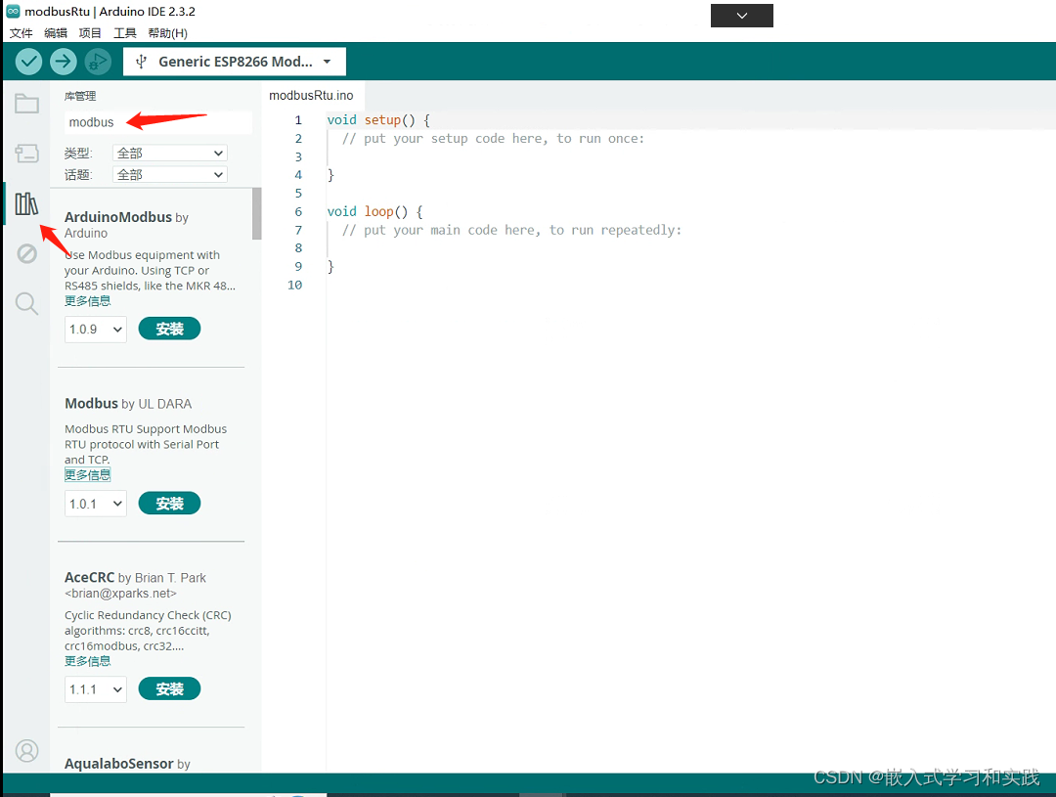Click the library search field containing modbus
Viewport: 1056px width, 797px height.
click(158, 122)
